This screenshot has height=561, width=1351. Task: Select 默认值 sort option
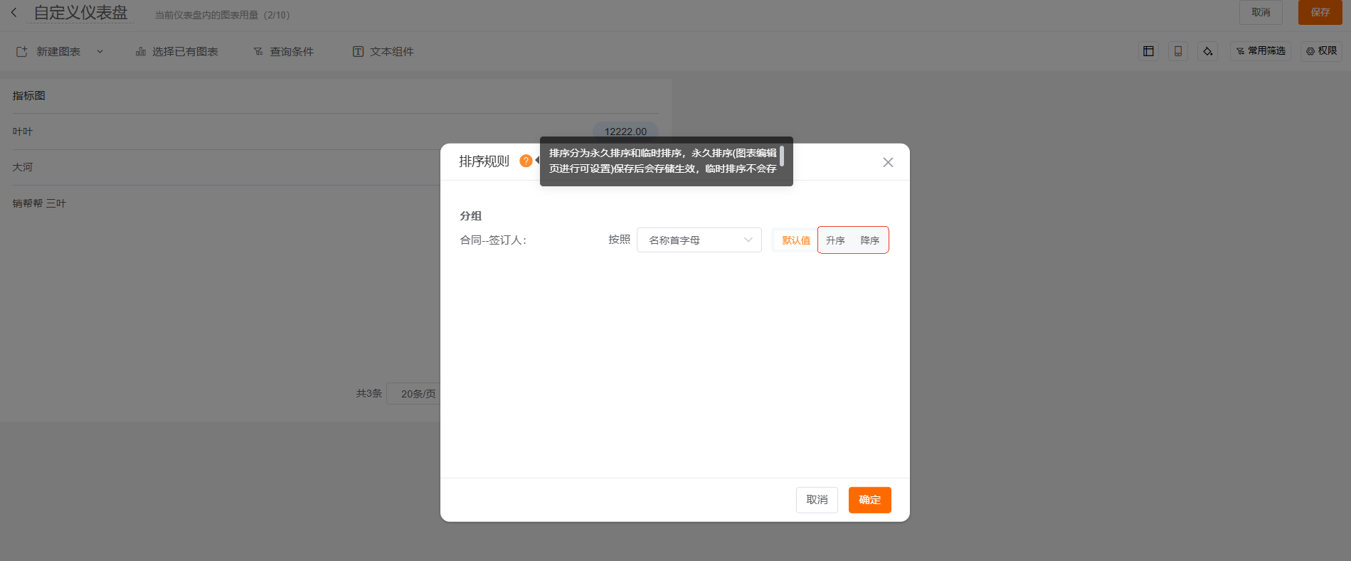coord(795,240)
